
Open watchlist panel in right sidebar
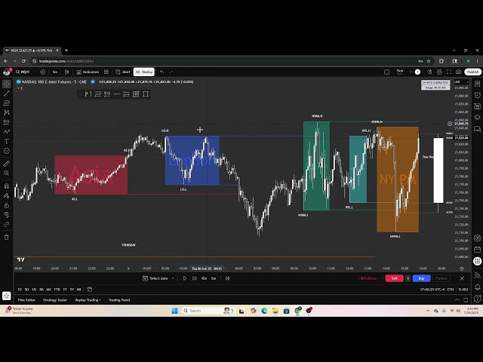point(478,84)
